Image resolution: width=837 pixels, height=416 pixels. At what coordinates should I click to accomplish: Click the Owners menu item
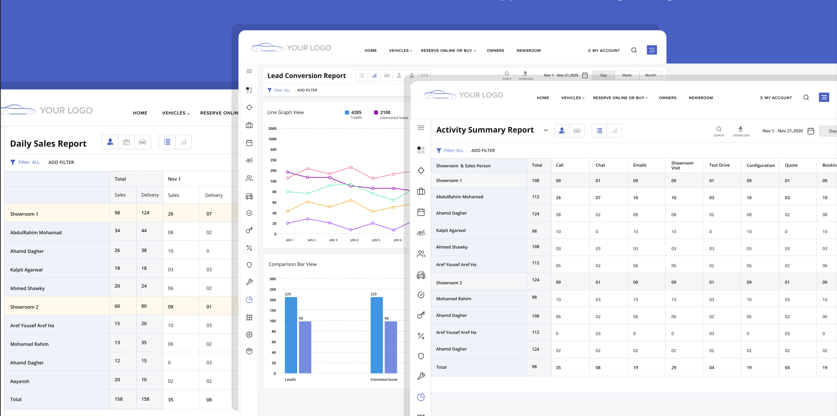[x=668, y=98]
